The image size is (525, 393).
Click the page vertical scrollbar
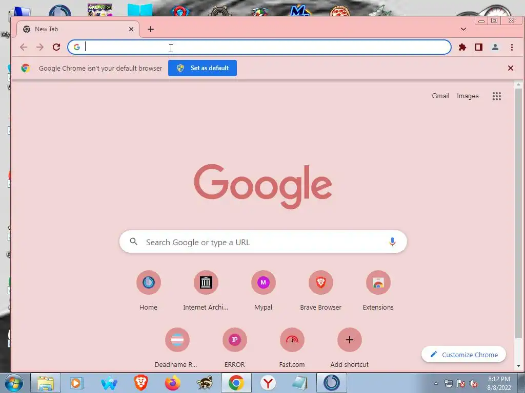point(518,214)
